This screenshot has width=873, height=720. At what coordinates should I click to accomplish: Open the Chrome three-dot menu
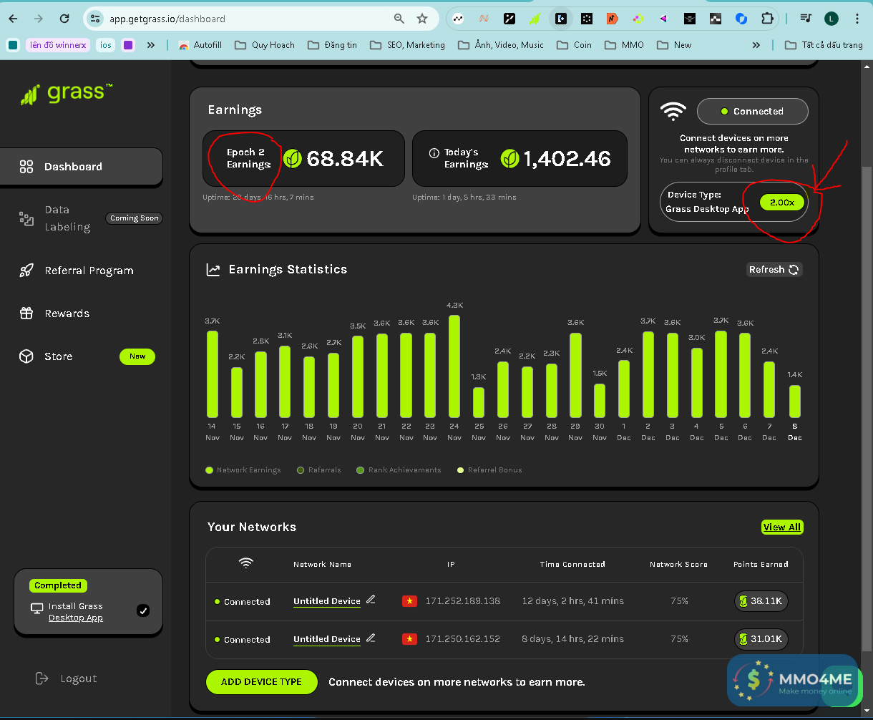pos(857,19)
